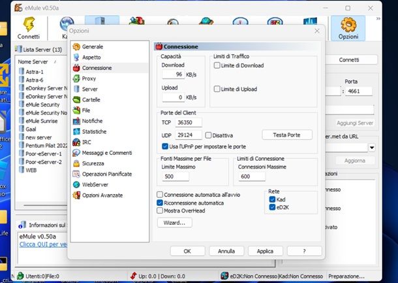Viewport: 398px width, 283px height.
Task: Enable Connessione automatica all'avvio
Action: tap(160, 195)
